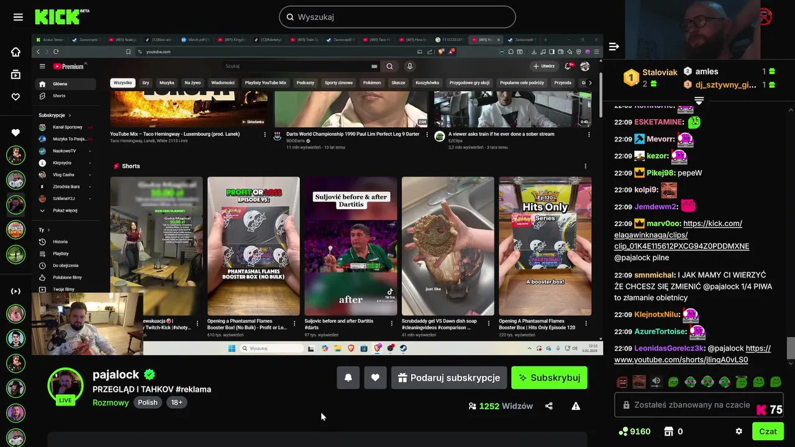Open pajalock's LIVE profile avatar
This screenshot has width=795, height=447.
pos(65,386)
